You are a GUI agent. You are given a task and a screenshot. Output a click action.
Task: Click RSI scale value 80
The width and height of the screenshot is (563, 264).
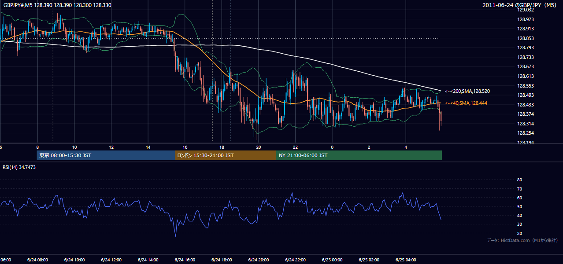[x=519, y=180]
